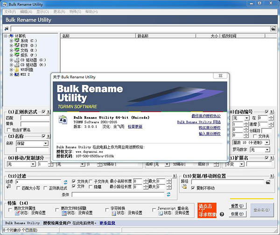Toggle the 正则表达式 section 1 checkbox
The image size is (280, 235).
43,112
